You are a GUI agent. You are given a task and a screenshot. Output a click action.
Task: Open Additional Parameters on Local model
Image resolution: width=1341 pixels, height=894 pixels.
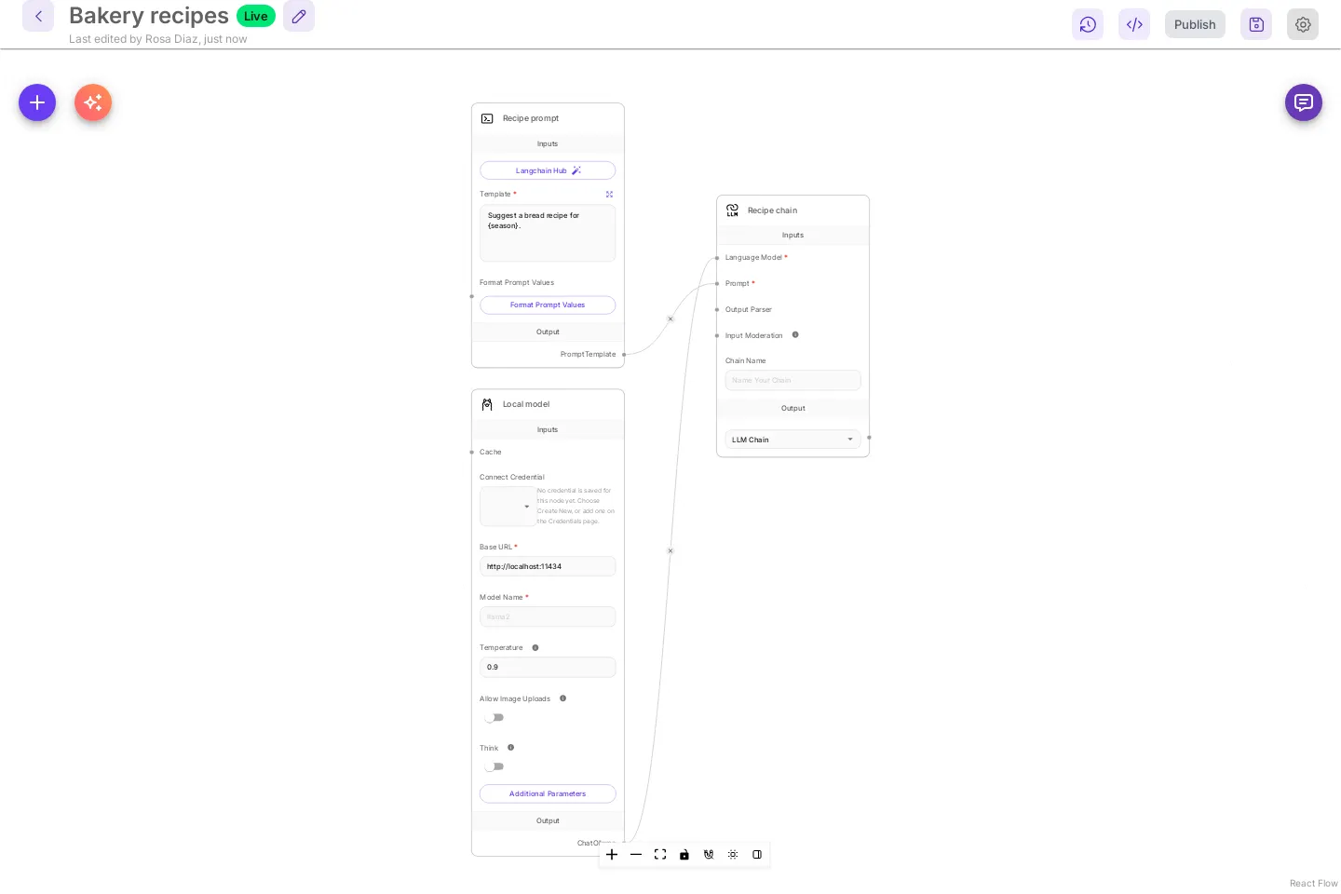click(x=548, y=793)
